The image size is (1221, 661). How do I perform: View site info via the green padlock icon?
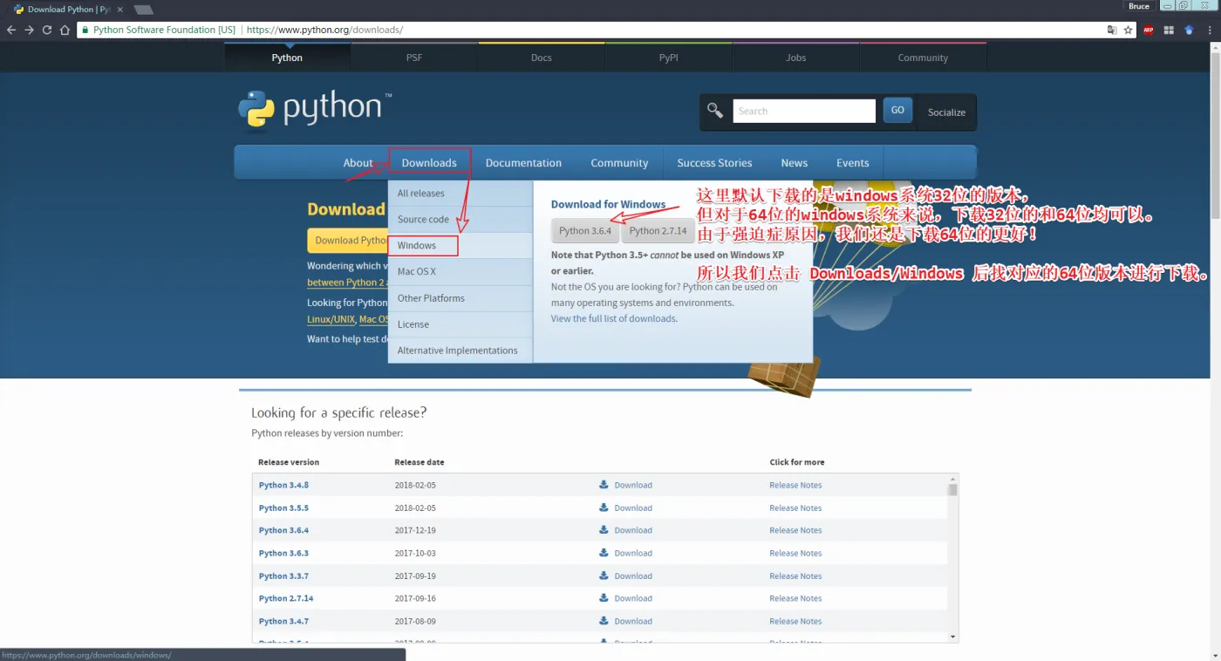pyautogui.click(x=85, y=30)
